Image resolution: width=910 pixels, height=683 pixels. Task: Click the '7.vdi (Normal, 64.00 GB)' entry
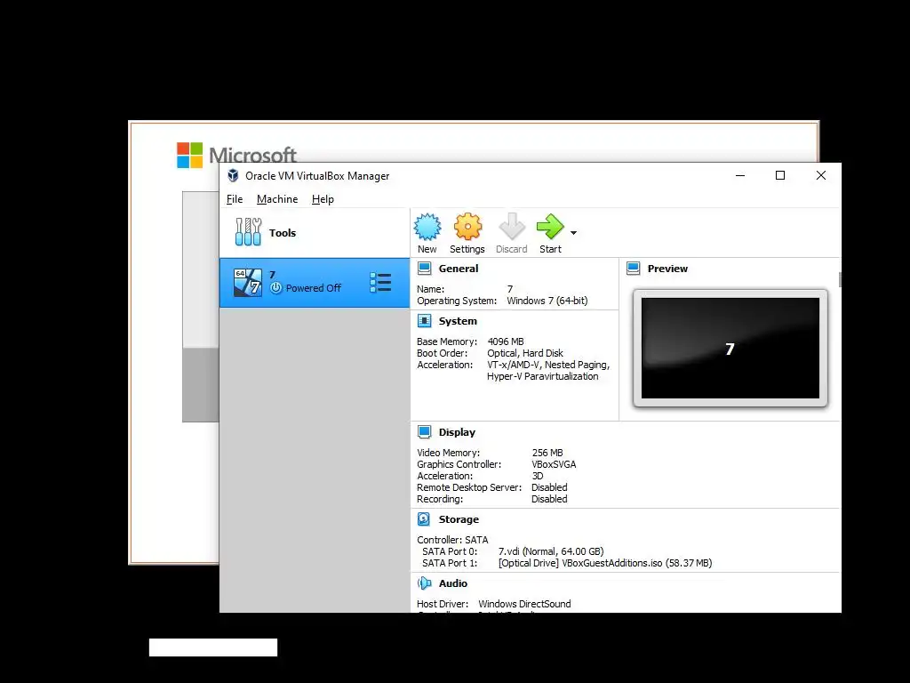click(x=551, y=551)
